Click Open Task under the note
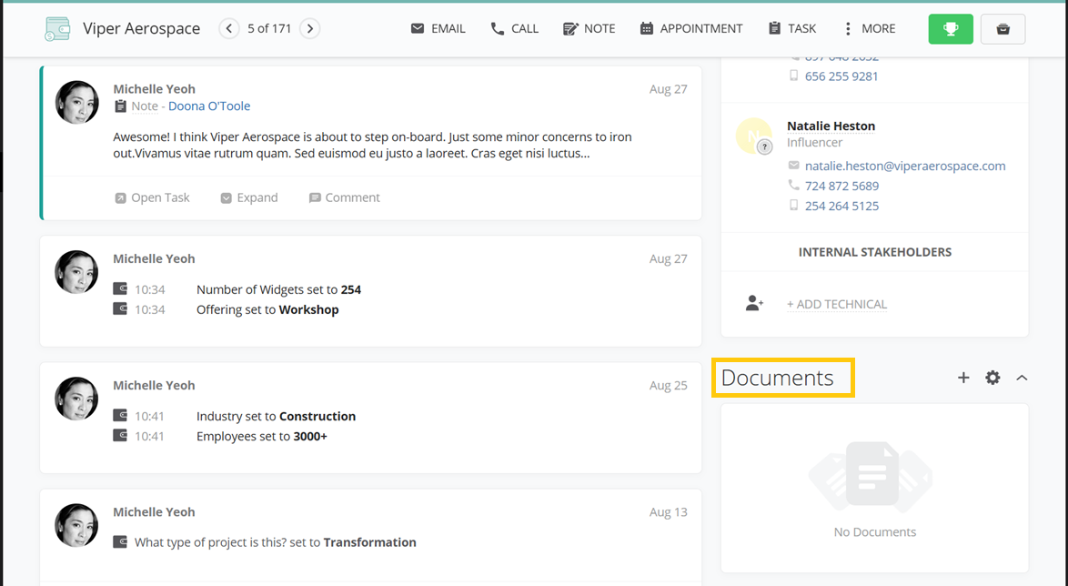The width and height of the screenshot is (1068, 586). click(x=152, y=197)
